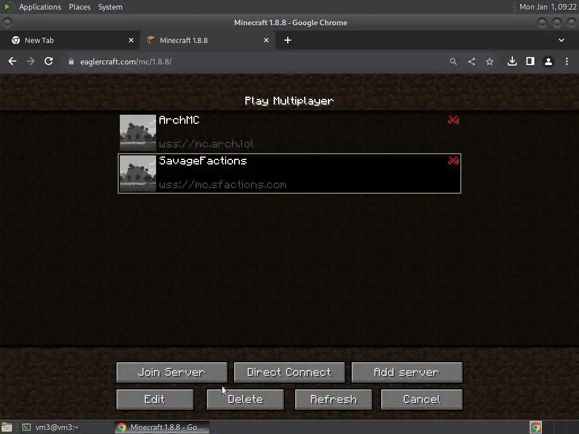Click SavageFactions' red no-connection icon
This screenshot has height=434, width=579.
[453, 160]
